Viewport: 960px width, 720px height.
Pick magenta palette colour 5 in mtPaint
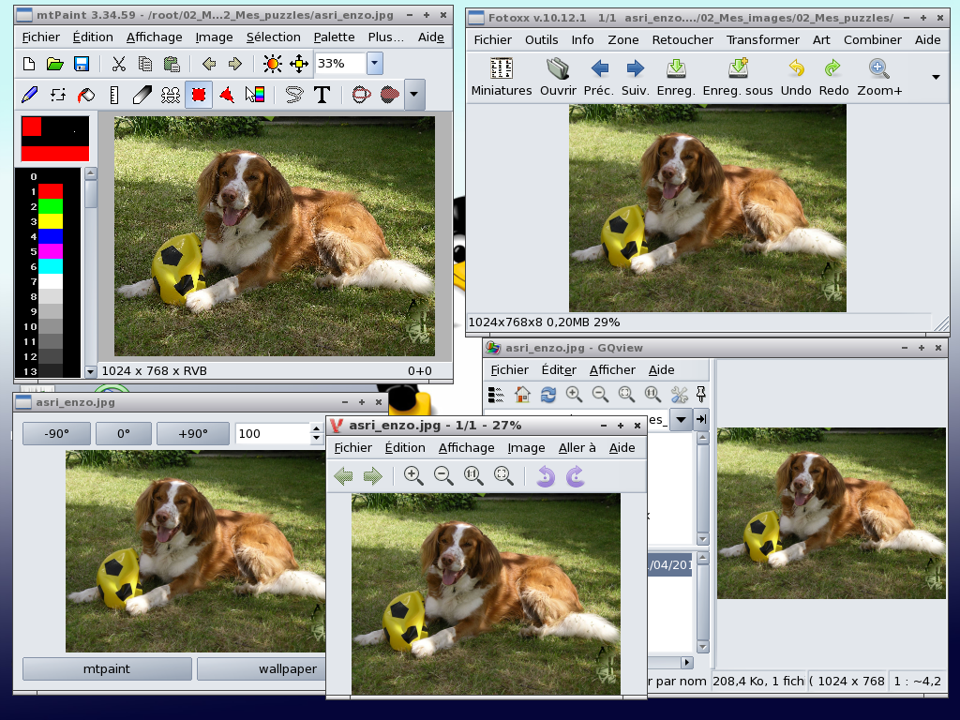[x=51, y=251]
